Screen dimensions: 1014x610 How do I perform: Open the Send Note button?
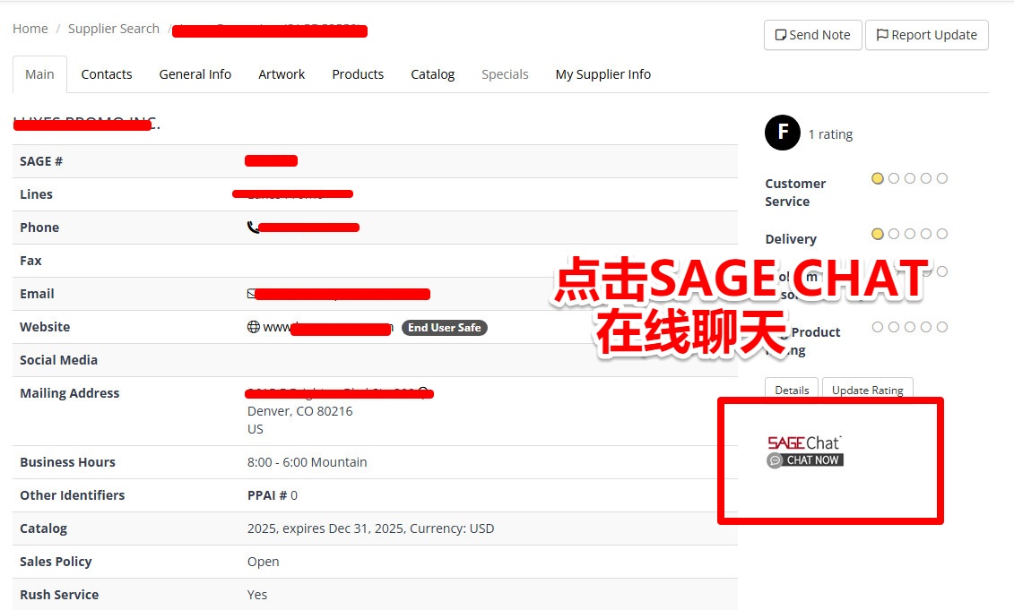coord(813,35)
